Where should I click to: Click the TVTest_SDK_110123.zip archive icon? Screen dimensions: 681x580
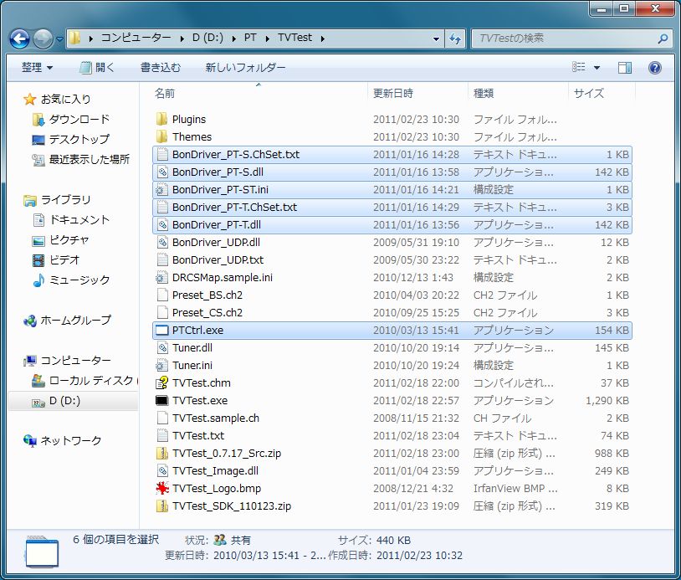(x=162, y=506)
